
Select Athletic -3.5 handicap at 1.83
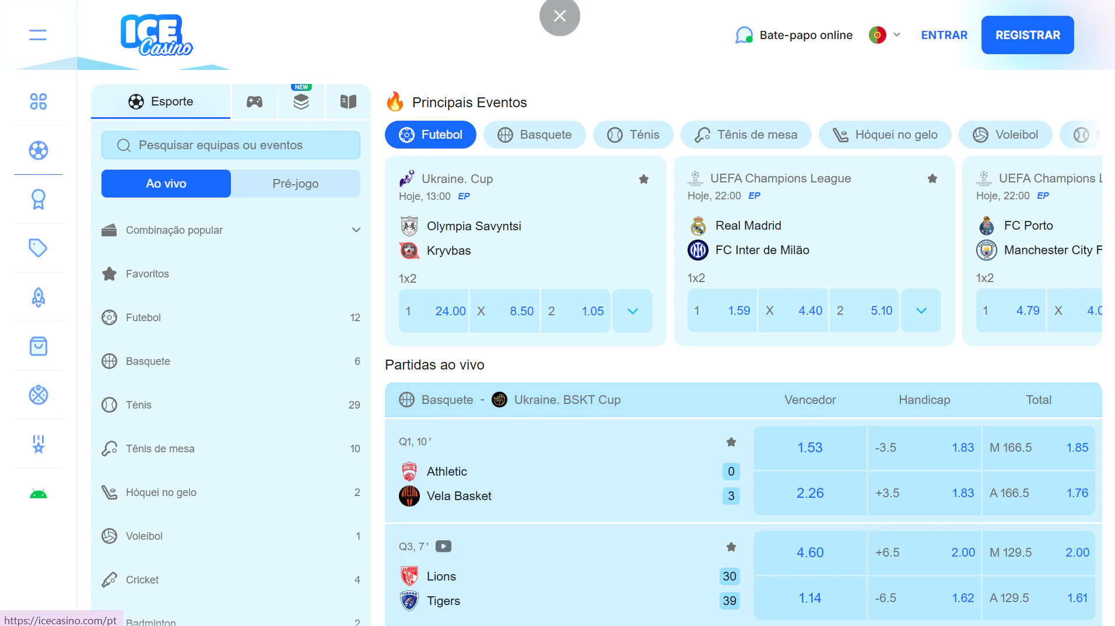tap(924, 448)
